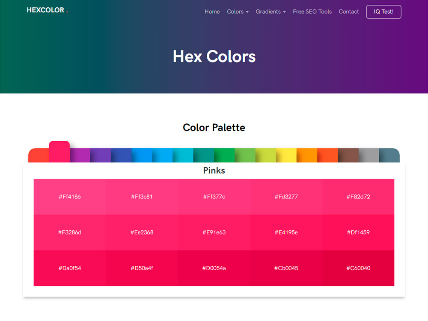Open the Contact page
The width and height of the screenshot is (428, 321).
(349, 12)
